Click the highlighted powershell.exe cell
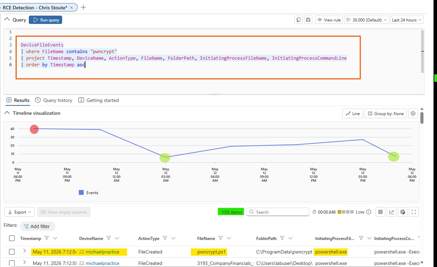The image size is (437, 267). [331, 252]
